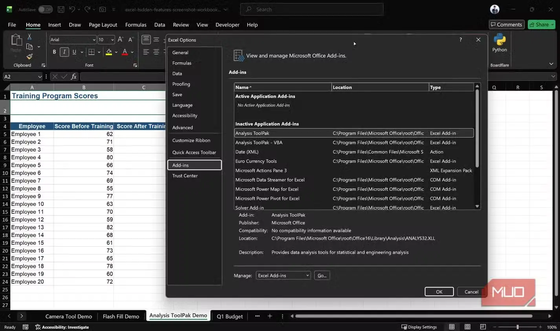Increase font size with the larger A icon

pyautogui.click(x=121, y=40)
